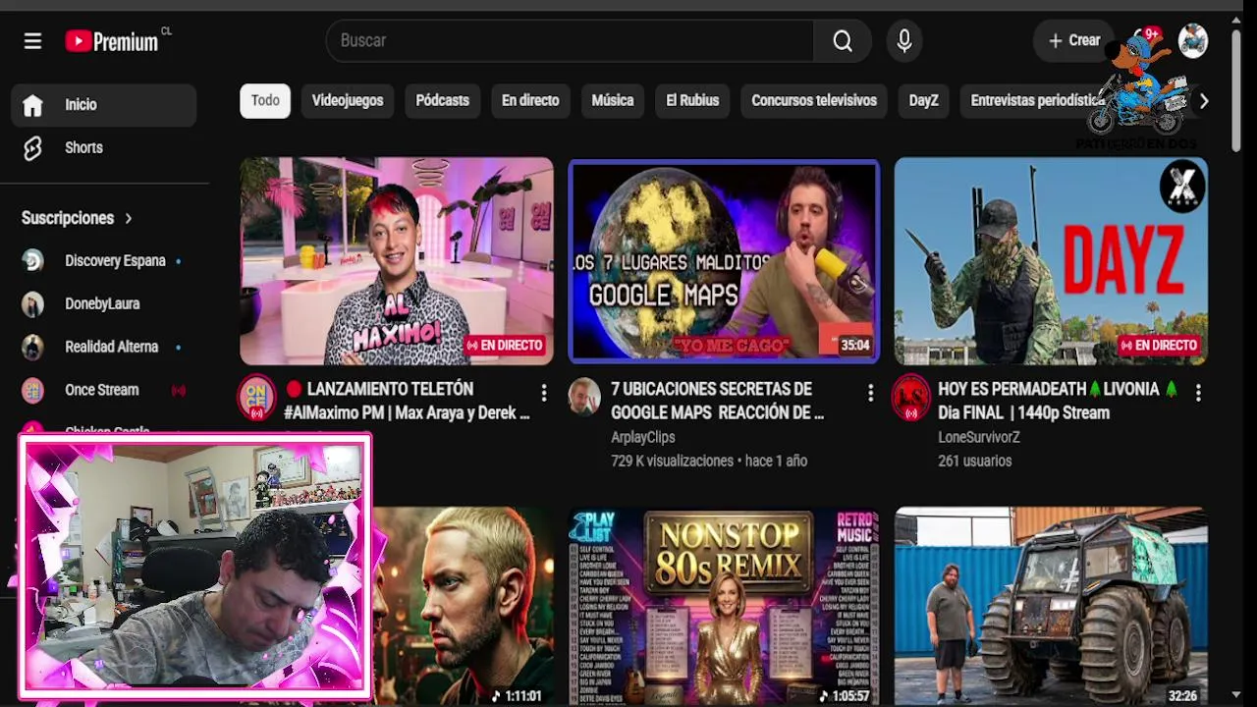1257x707 pixels.
Task: Select the Música filter chip
Action: 613,100
